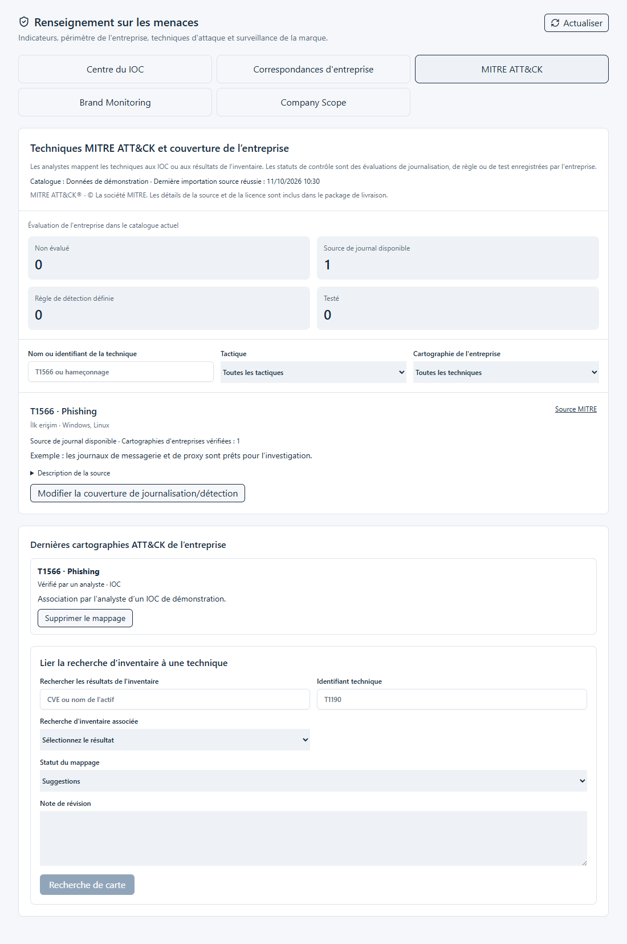Open the Tactique dropdown
Viewport: 627px width, 944px height.
tap(313, 372)
